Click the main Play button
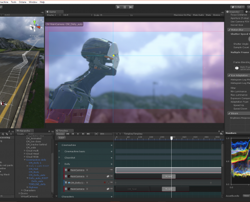 (119, 7)
